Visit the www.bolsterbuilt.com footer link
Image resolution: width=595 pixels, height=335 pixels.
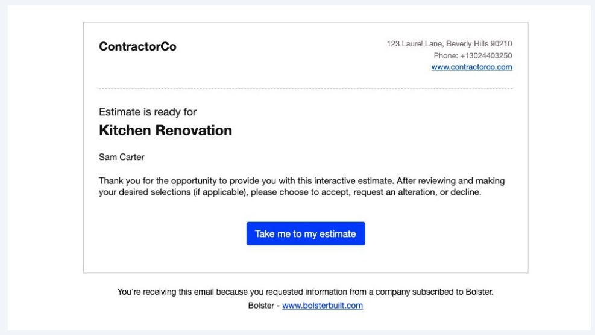(x=322, y=306)
